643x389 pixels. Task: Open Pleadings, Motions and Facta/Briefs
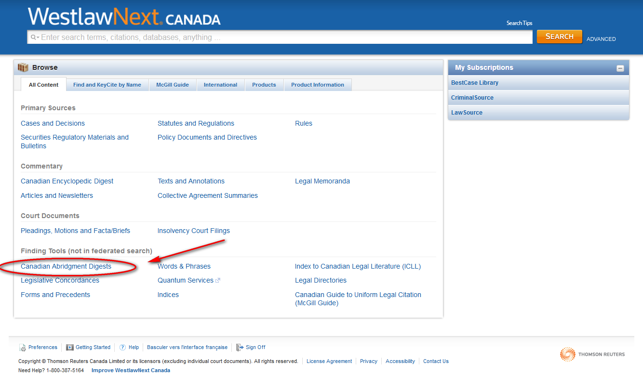coord(75,231)
